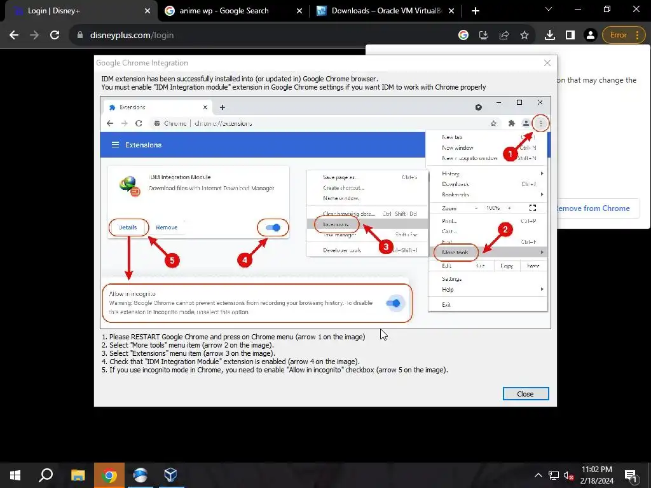Restore down the Chrome window
The width and height of the screenshot is (651, 488).
click(607, 9)
